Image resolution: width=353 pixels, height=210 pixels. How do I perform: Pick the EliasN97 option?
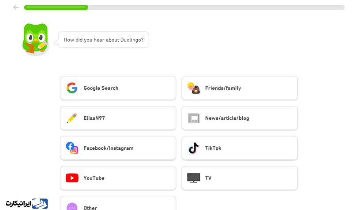coord(118,118)
